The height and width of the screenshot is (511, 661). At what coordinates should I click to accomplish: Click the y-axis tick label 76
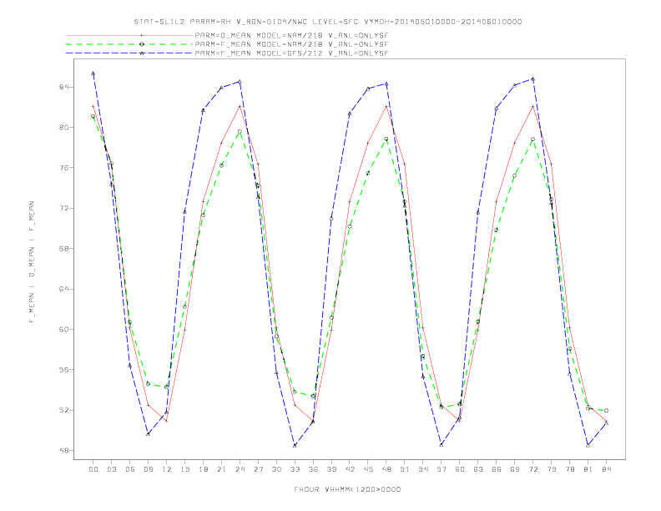coord(63,168)
